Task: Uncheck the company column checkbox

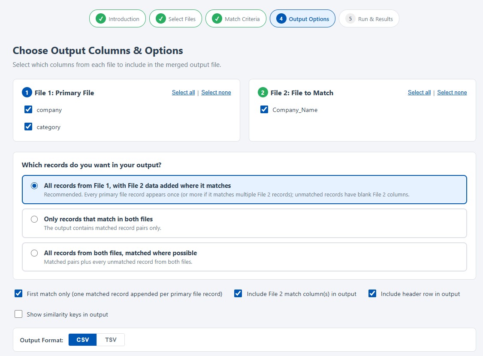Action: 28,110
